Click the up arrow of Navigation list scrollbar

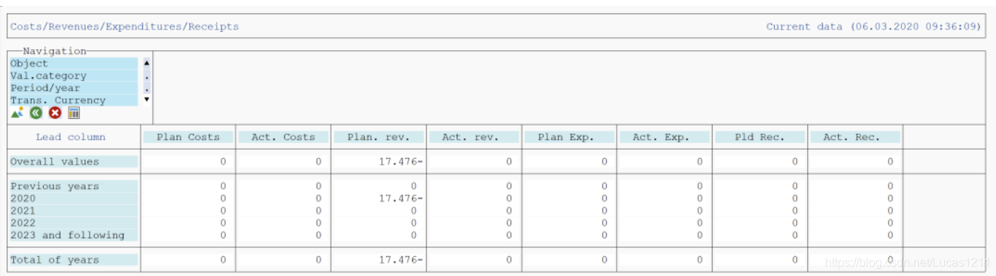point(147,63)
